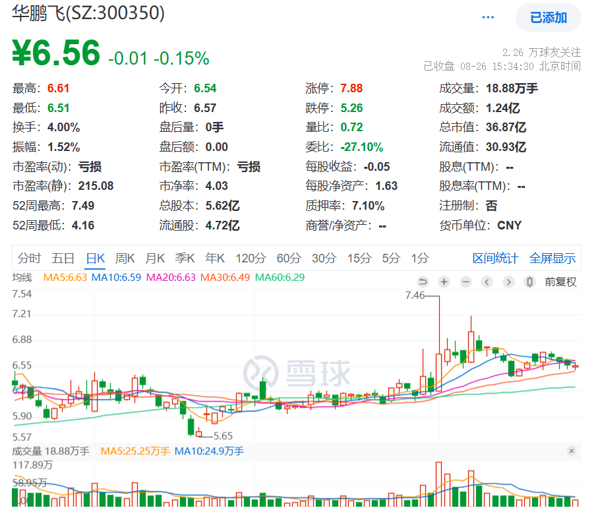The width and height of the screenshot is (600, 507).
Task: Click the candlestick chart-style icon
Action: [x=529, y=282]
